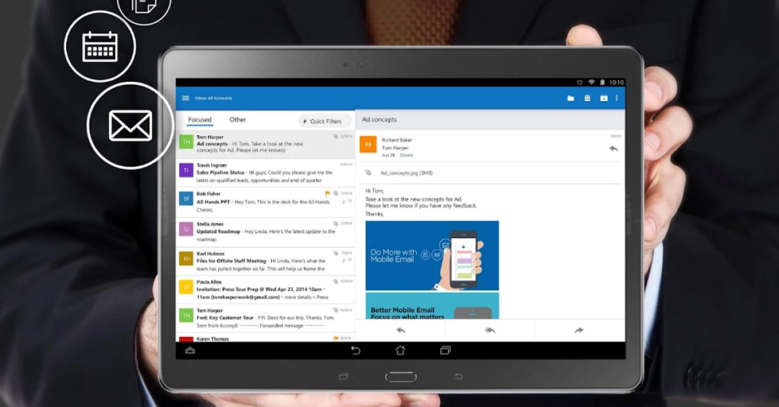Click the move to folder icon

pos(571,99)
